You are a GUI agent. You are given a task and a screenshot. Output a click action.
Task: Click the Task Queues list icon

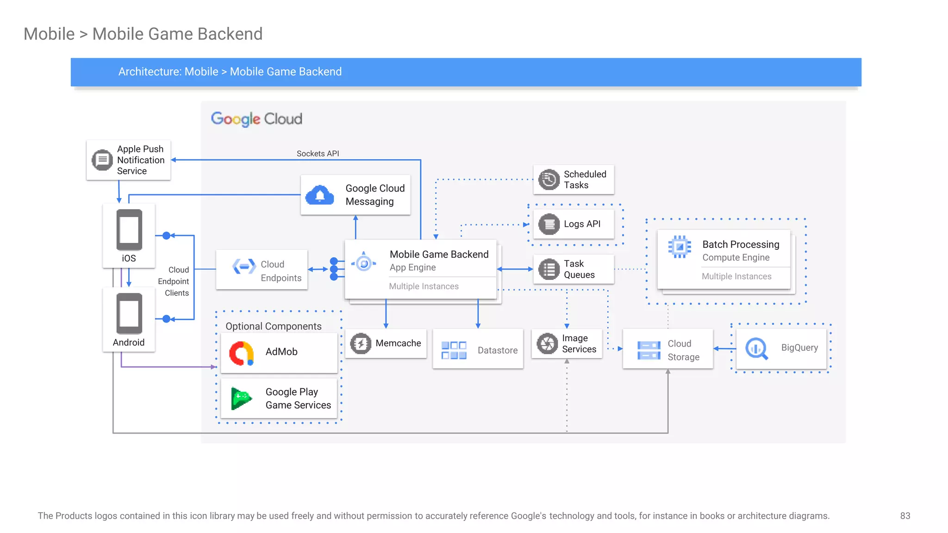[549, 269]
